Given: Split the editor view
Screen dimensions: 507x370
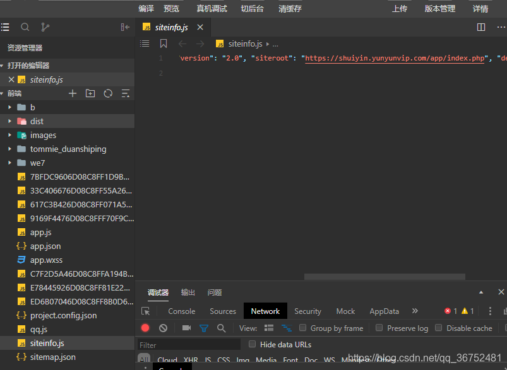Looking at the screenshot, I should coord(481,27).
